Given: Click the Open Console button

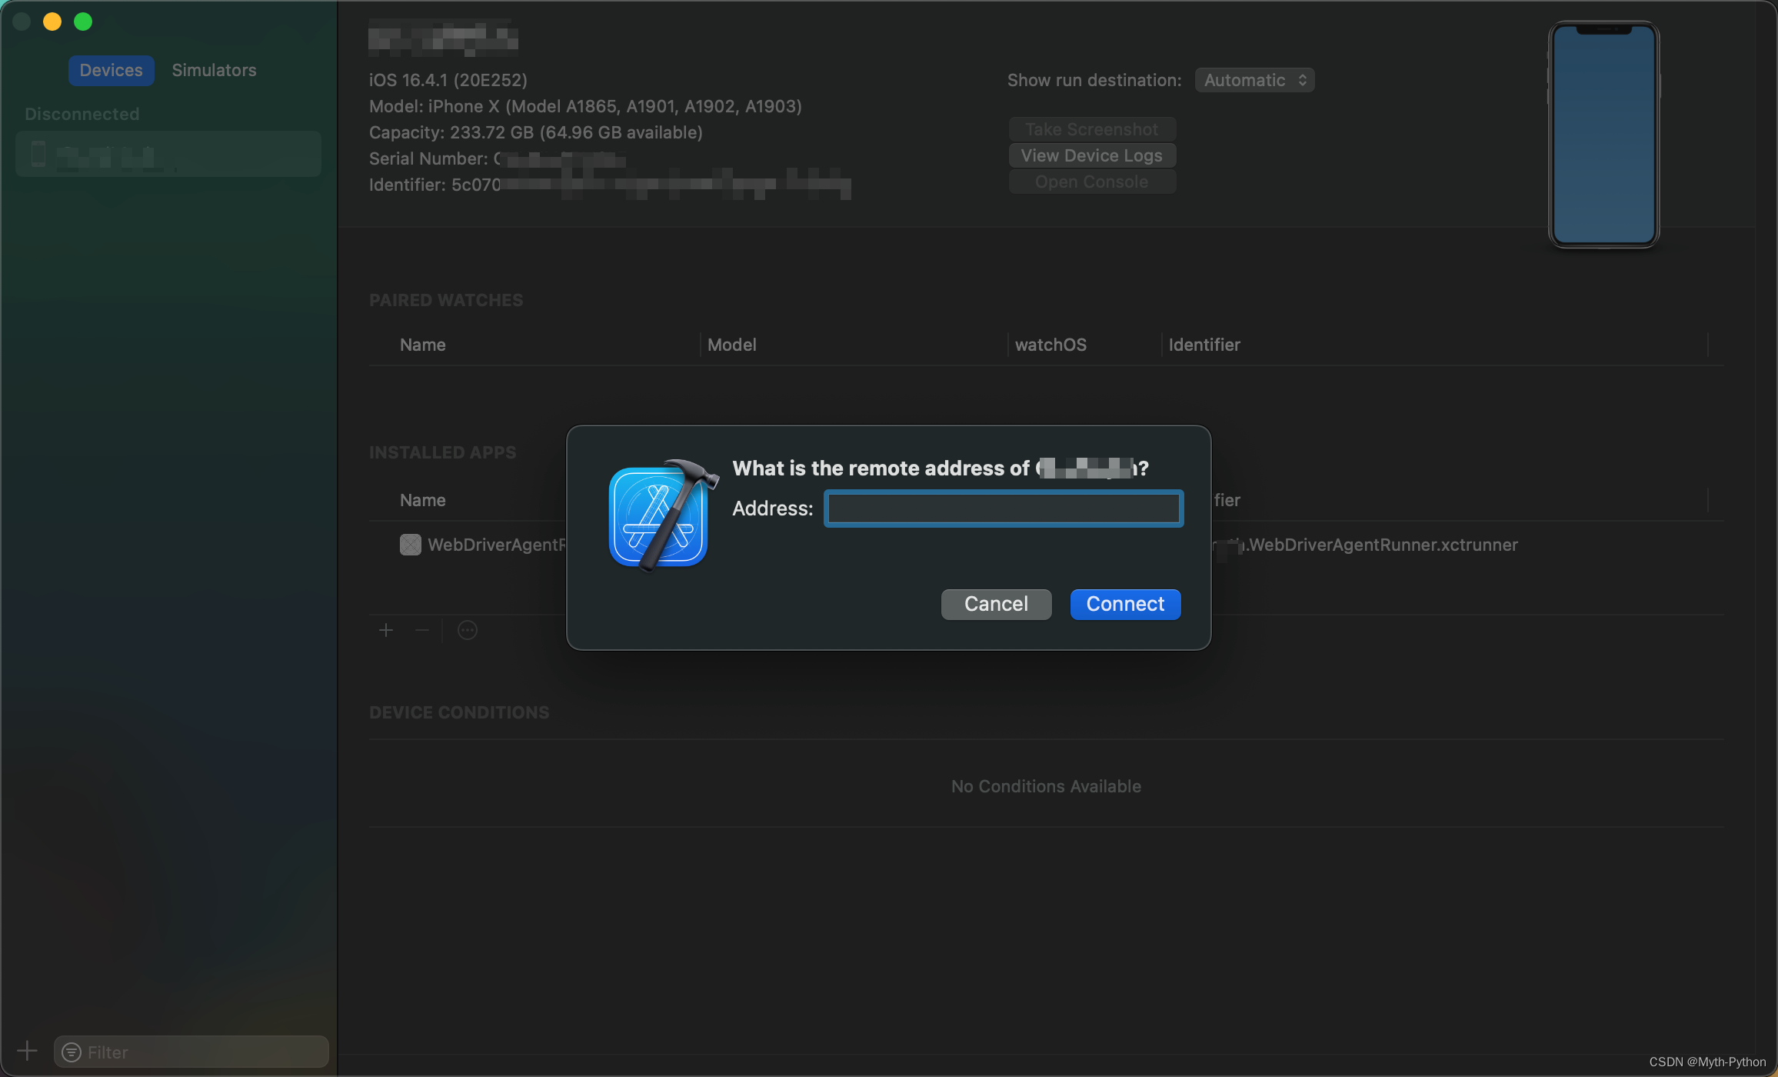Looking at the screenshot, I should (1091, 182).
